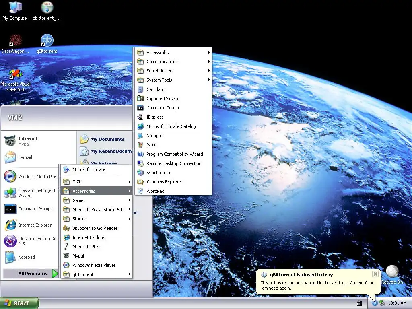Click the Microsoft Update Catalog globe icon
The width and height of the screenshot is (412, 309).
(x=140, y=126)
